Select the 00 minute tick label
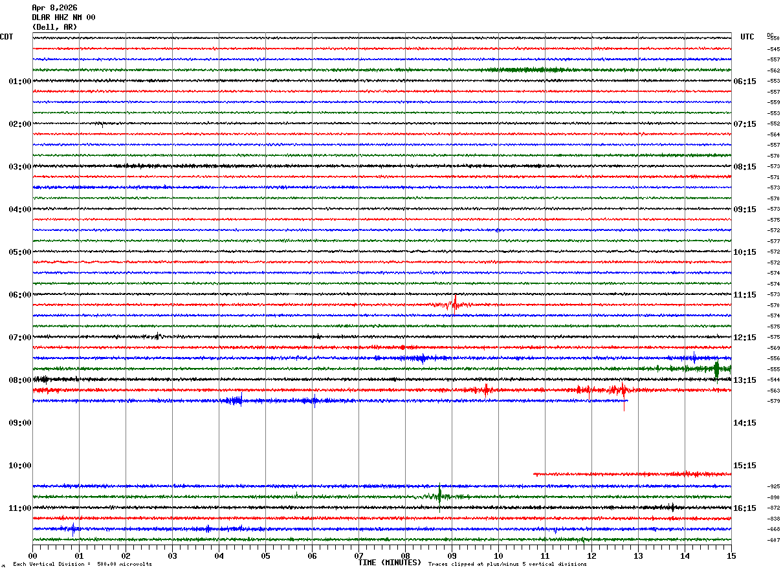This screenshot has height=573, width=783. 32,556
